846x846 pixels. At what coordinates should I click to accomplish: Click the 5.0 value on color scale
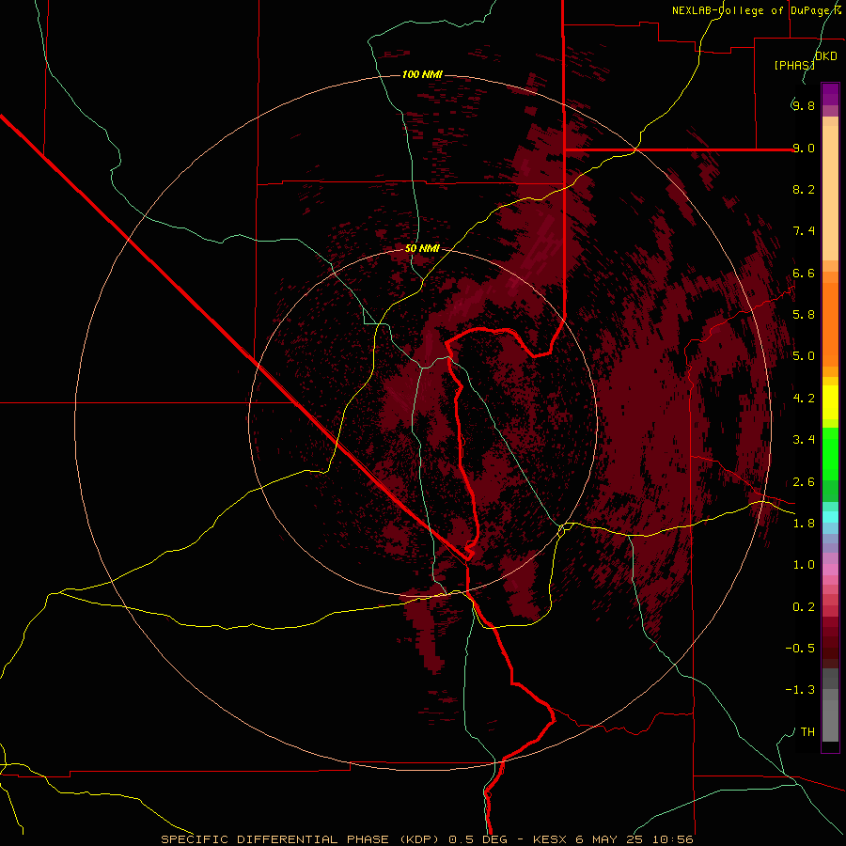[804, 356]
